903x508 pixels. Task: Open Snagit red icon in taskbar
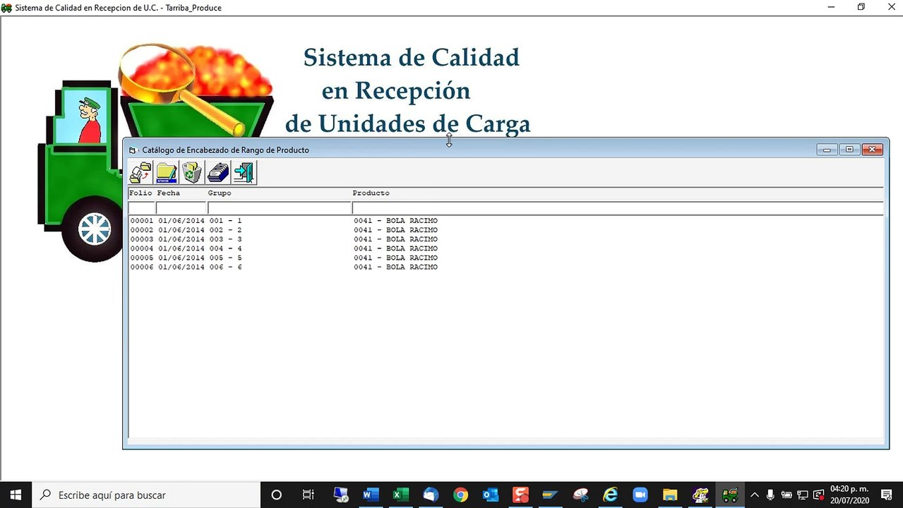[x=520, y=495]
